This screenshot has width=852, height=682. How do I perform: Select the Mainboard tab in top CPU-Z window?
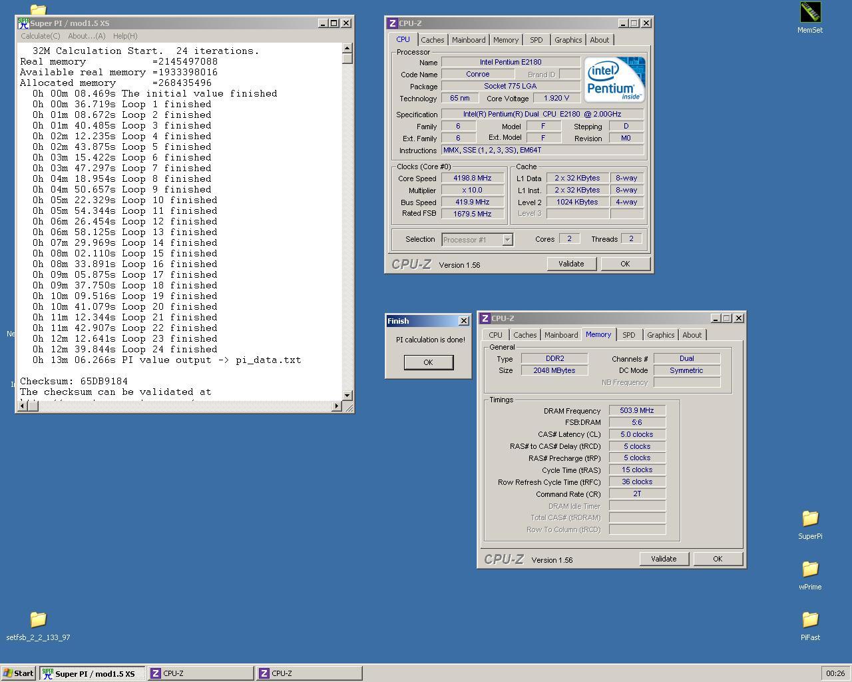(x=469, y=40)
